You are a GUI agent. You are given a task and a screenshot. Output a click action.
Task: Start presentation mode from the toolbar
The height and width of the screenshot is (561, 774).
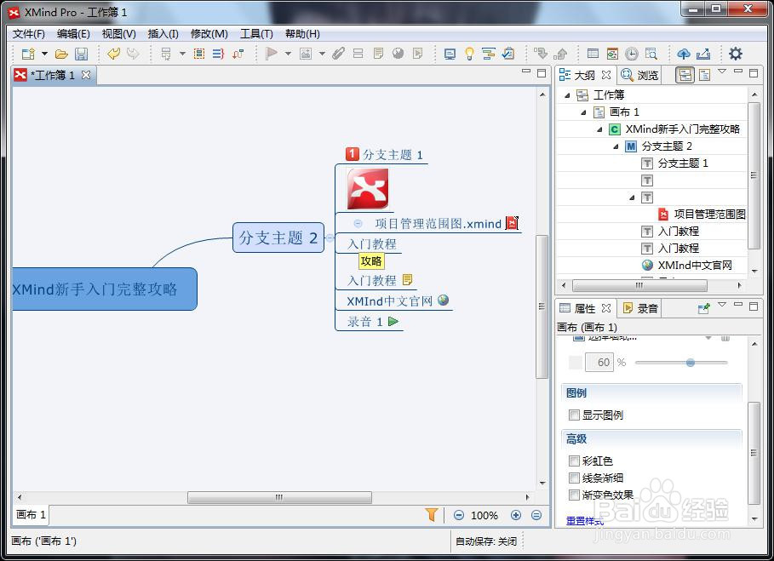[x=449, y=54]
